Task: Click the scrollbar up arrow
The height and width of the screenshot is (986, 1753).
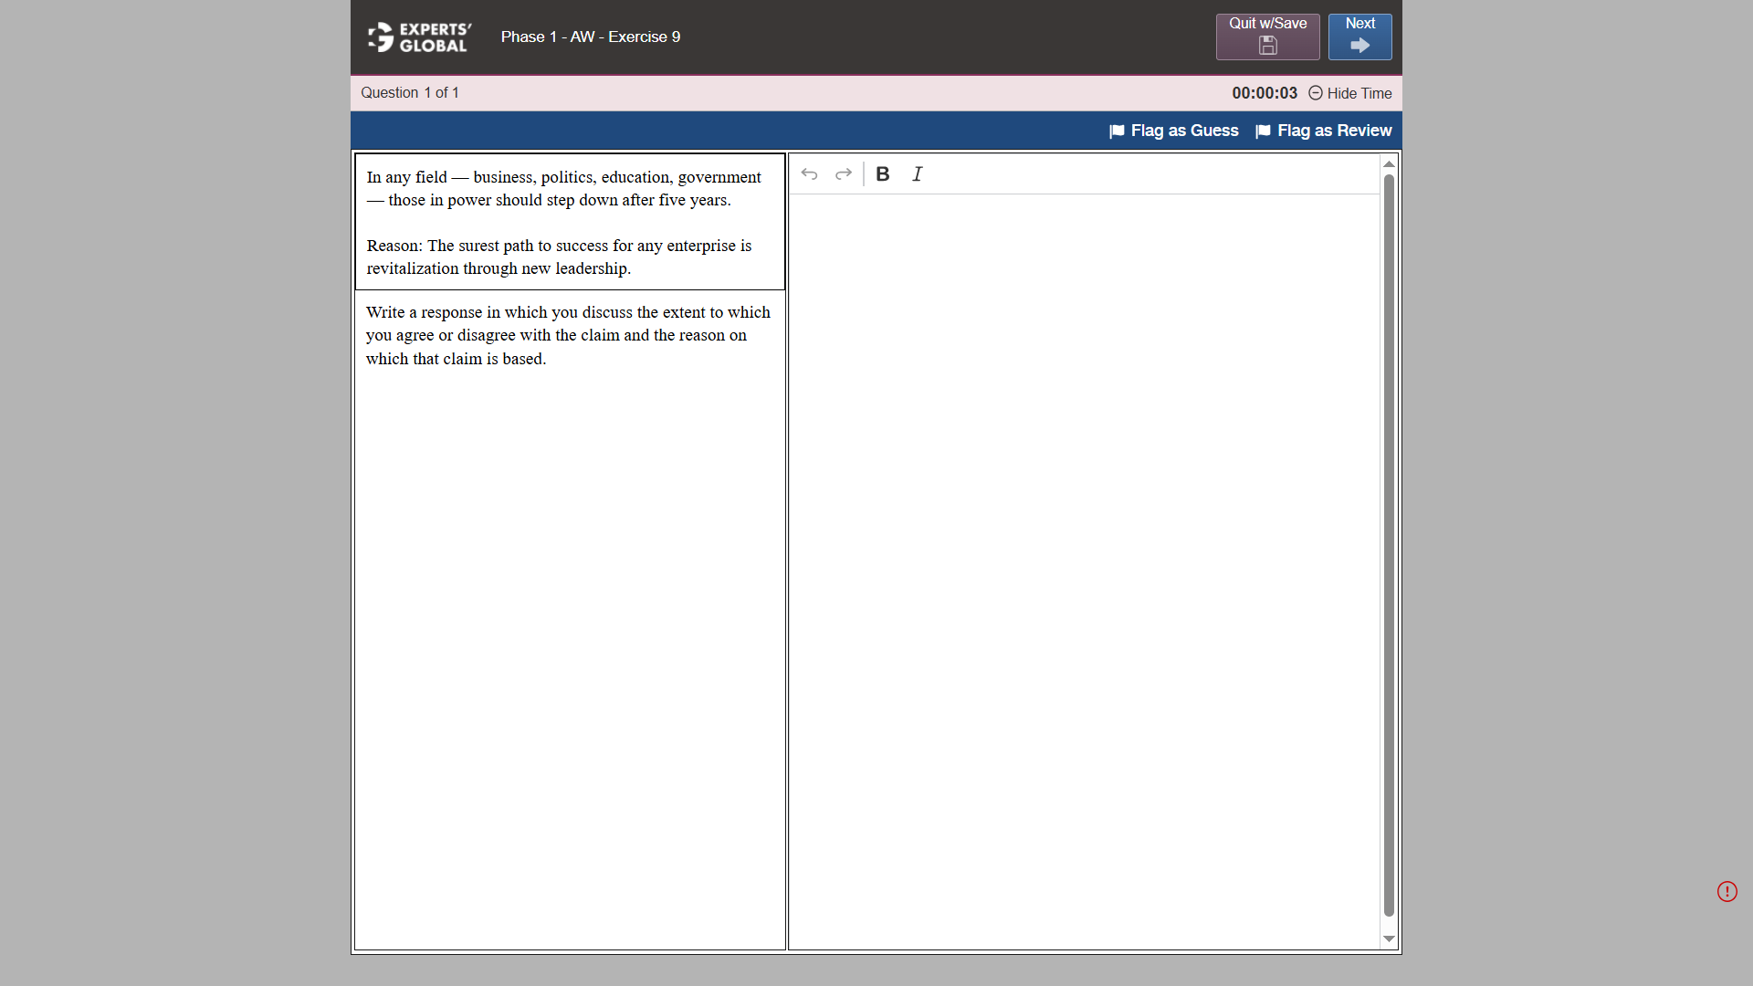Action: pyautogui.click(x=1389, y=164)
